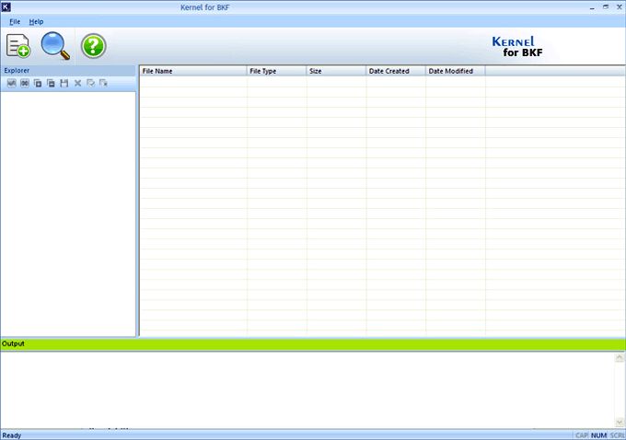Open the Help menu
The image size is (626, 440).
(36, 21)
